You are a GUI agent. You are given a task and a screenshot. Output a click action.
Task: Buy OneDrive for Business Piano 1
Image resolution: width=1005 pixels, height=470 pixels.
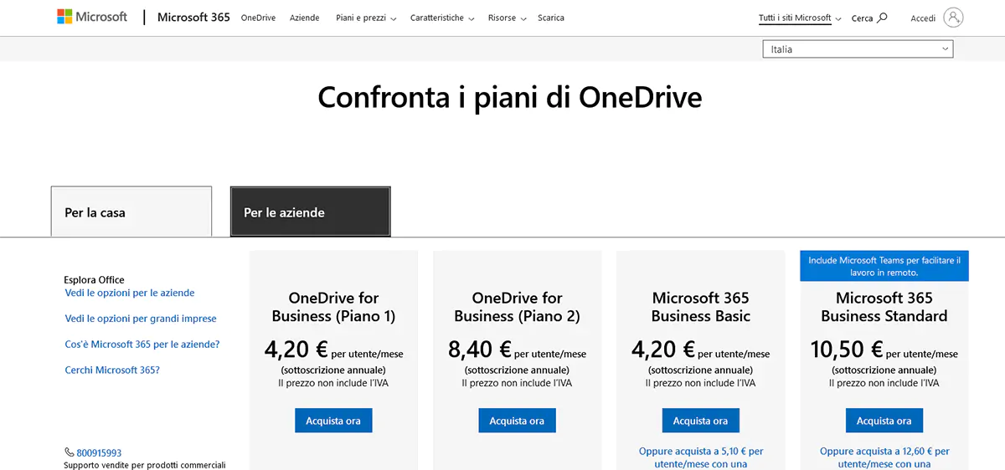333,421
